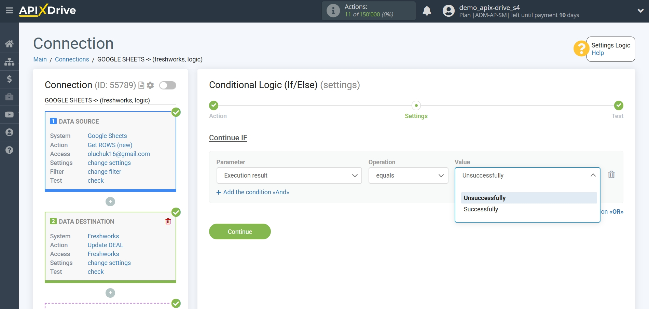Open the connection notes document icon
Screen dimensions: 649x309
click(141, 85)
